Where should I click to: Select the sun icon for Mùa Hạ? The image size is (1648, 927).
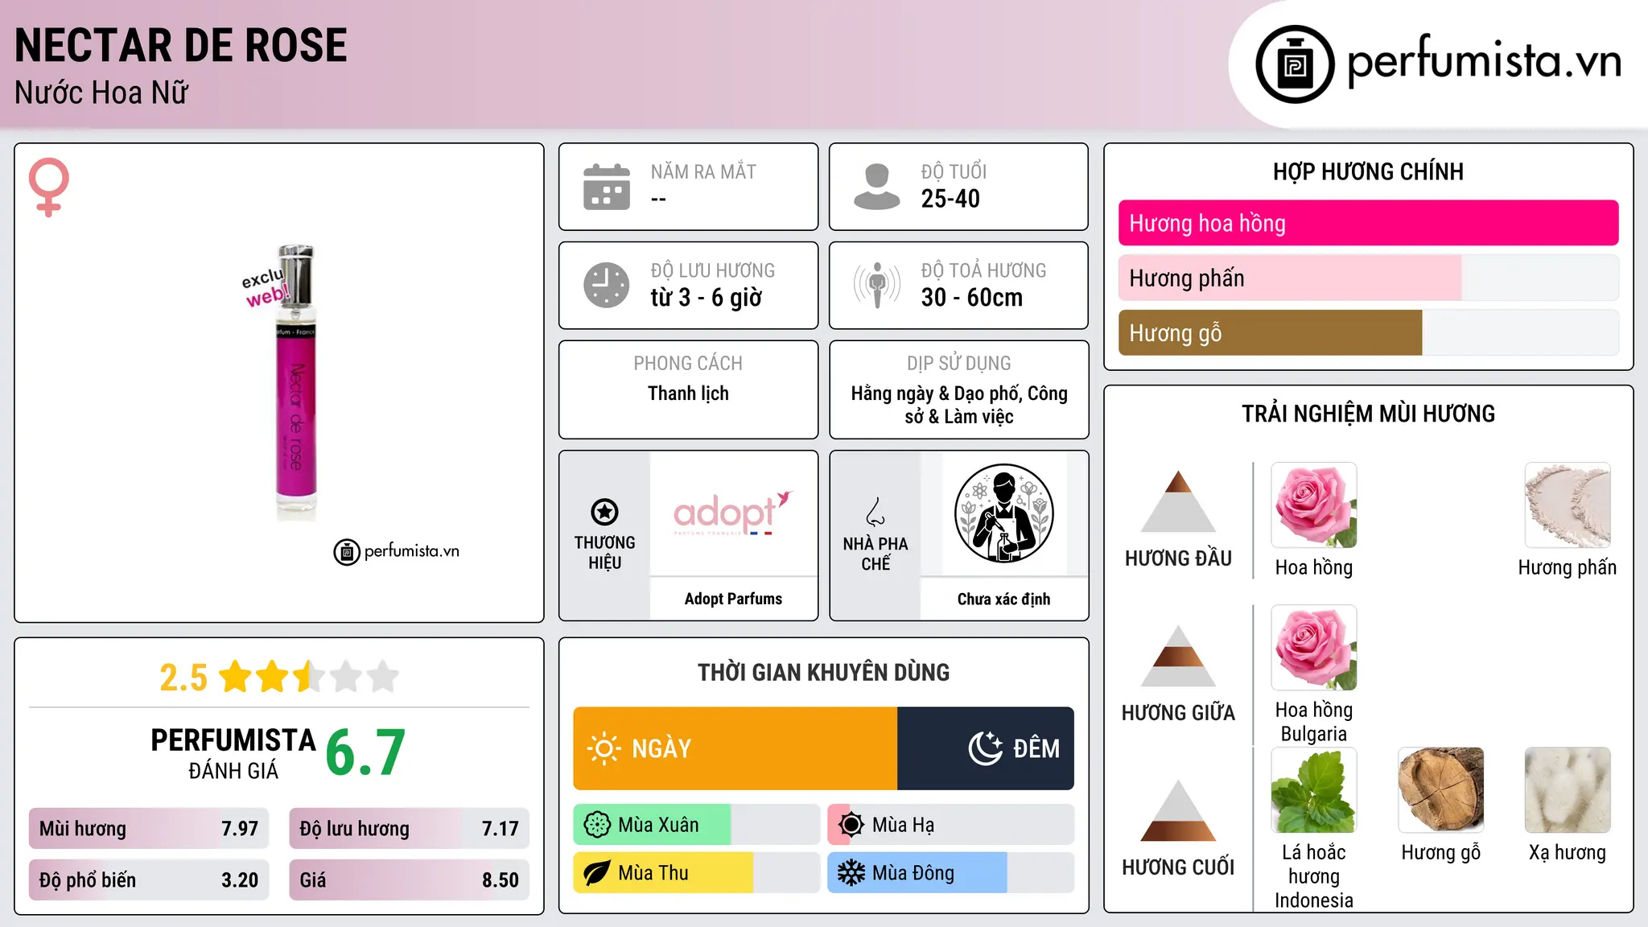click(x=851, y=825)
